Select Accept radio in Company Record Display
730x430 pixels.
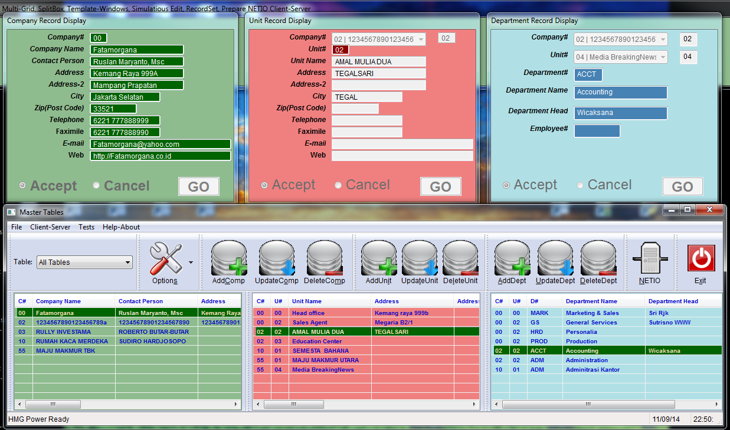22,185
